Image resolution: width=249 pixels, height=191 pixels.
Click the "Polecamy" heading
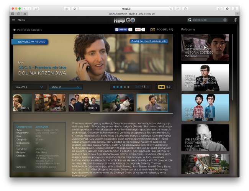pos(188,30)
